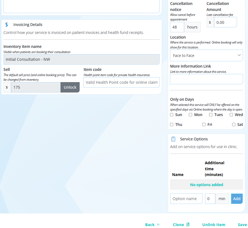Click the Inventory item name field

pos(82,59)
